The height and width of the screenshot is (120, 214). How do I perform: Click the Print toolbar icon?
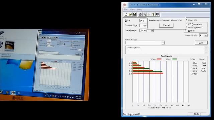(x=140, y=14)
